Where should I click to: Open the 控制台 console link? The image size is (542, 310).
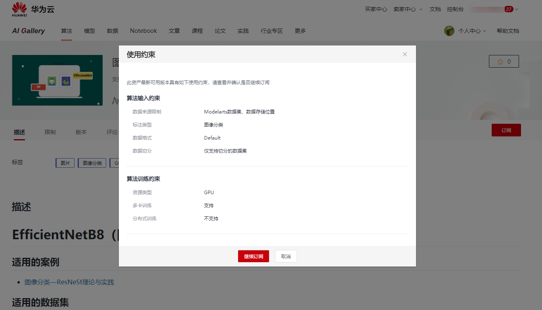455,9
